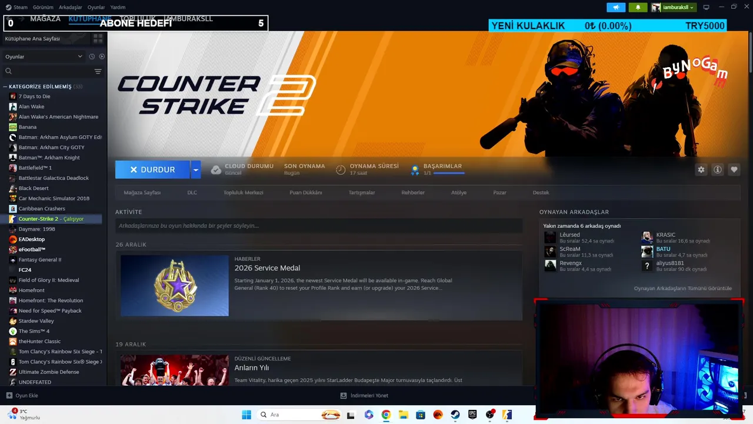The width and height of the screenshot is (753, 424).
Task: Click the activity comment input field
Action: [x=319, y=226]
